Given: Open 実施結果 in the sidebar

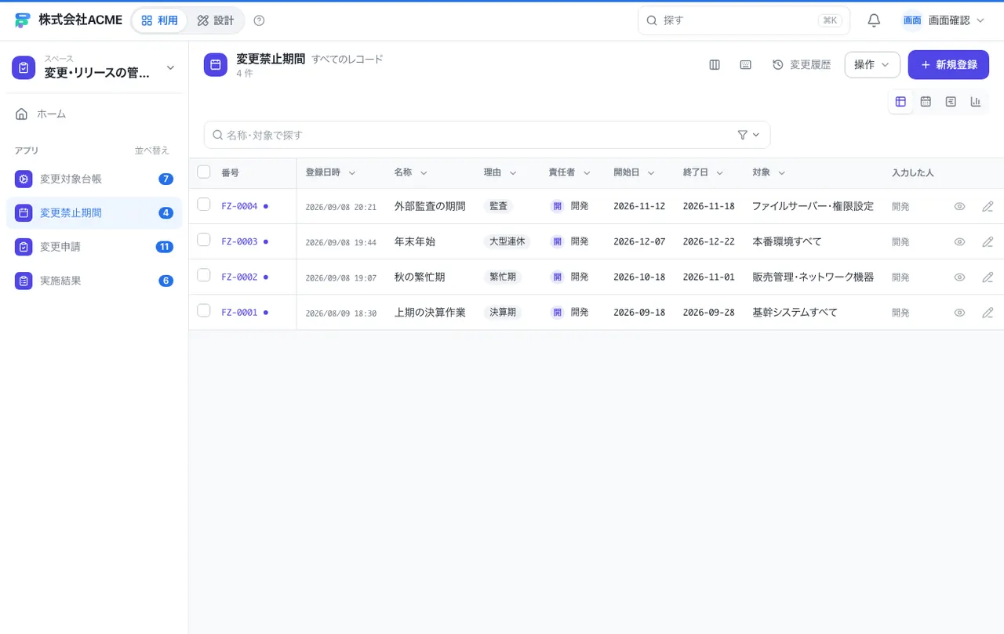Looking at the screenshot, I should tap(94, 281).
